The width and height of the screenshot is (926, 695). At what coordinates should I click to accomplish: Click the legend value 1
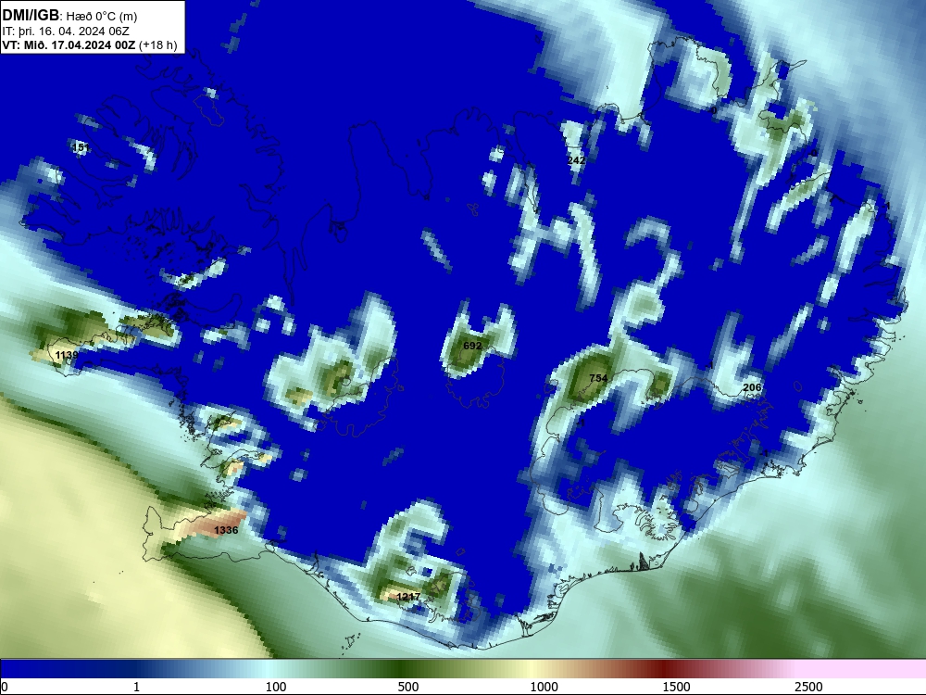point(136,687)
